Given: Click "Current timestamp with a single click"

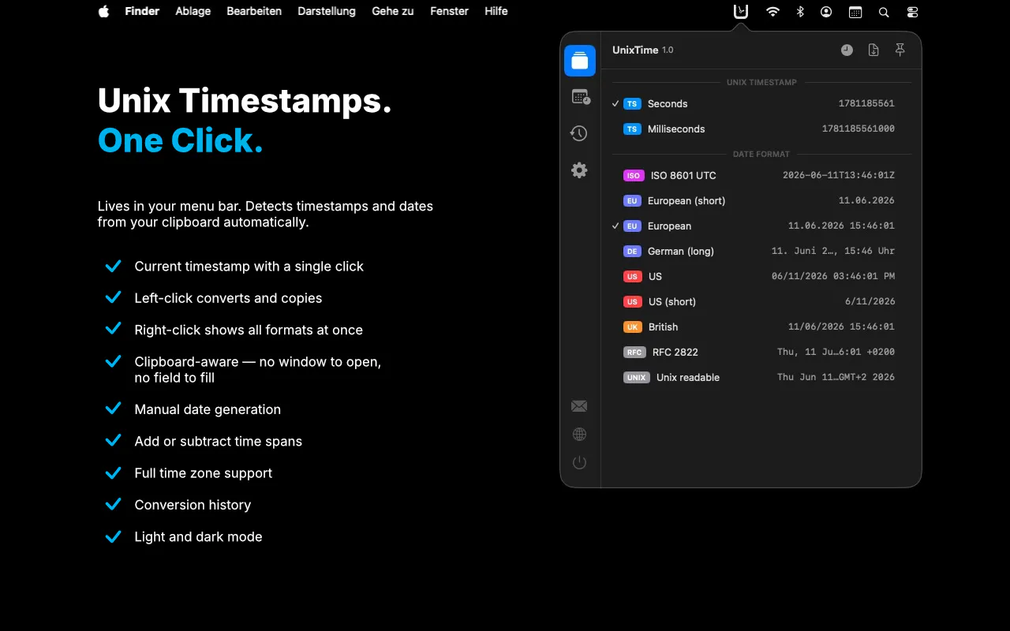Looking at the screenshot, I should [x=249, y=267].
